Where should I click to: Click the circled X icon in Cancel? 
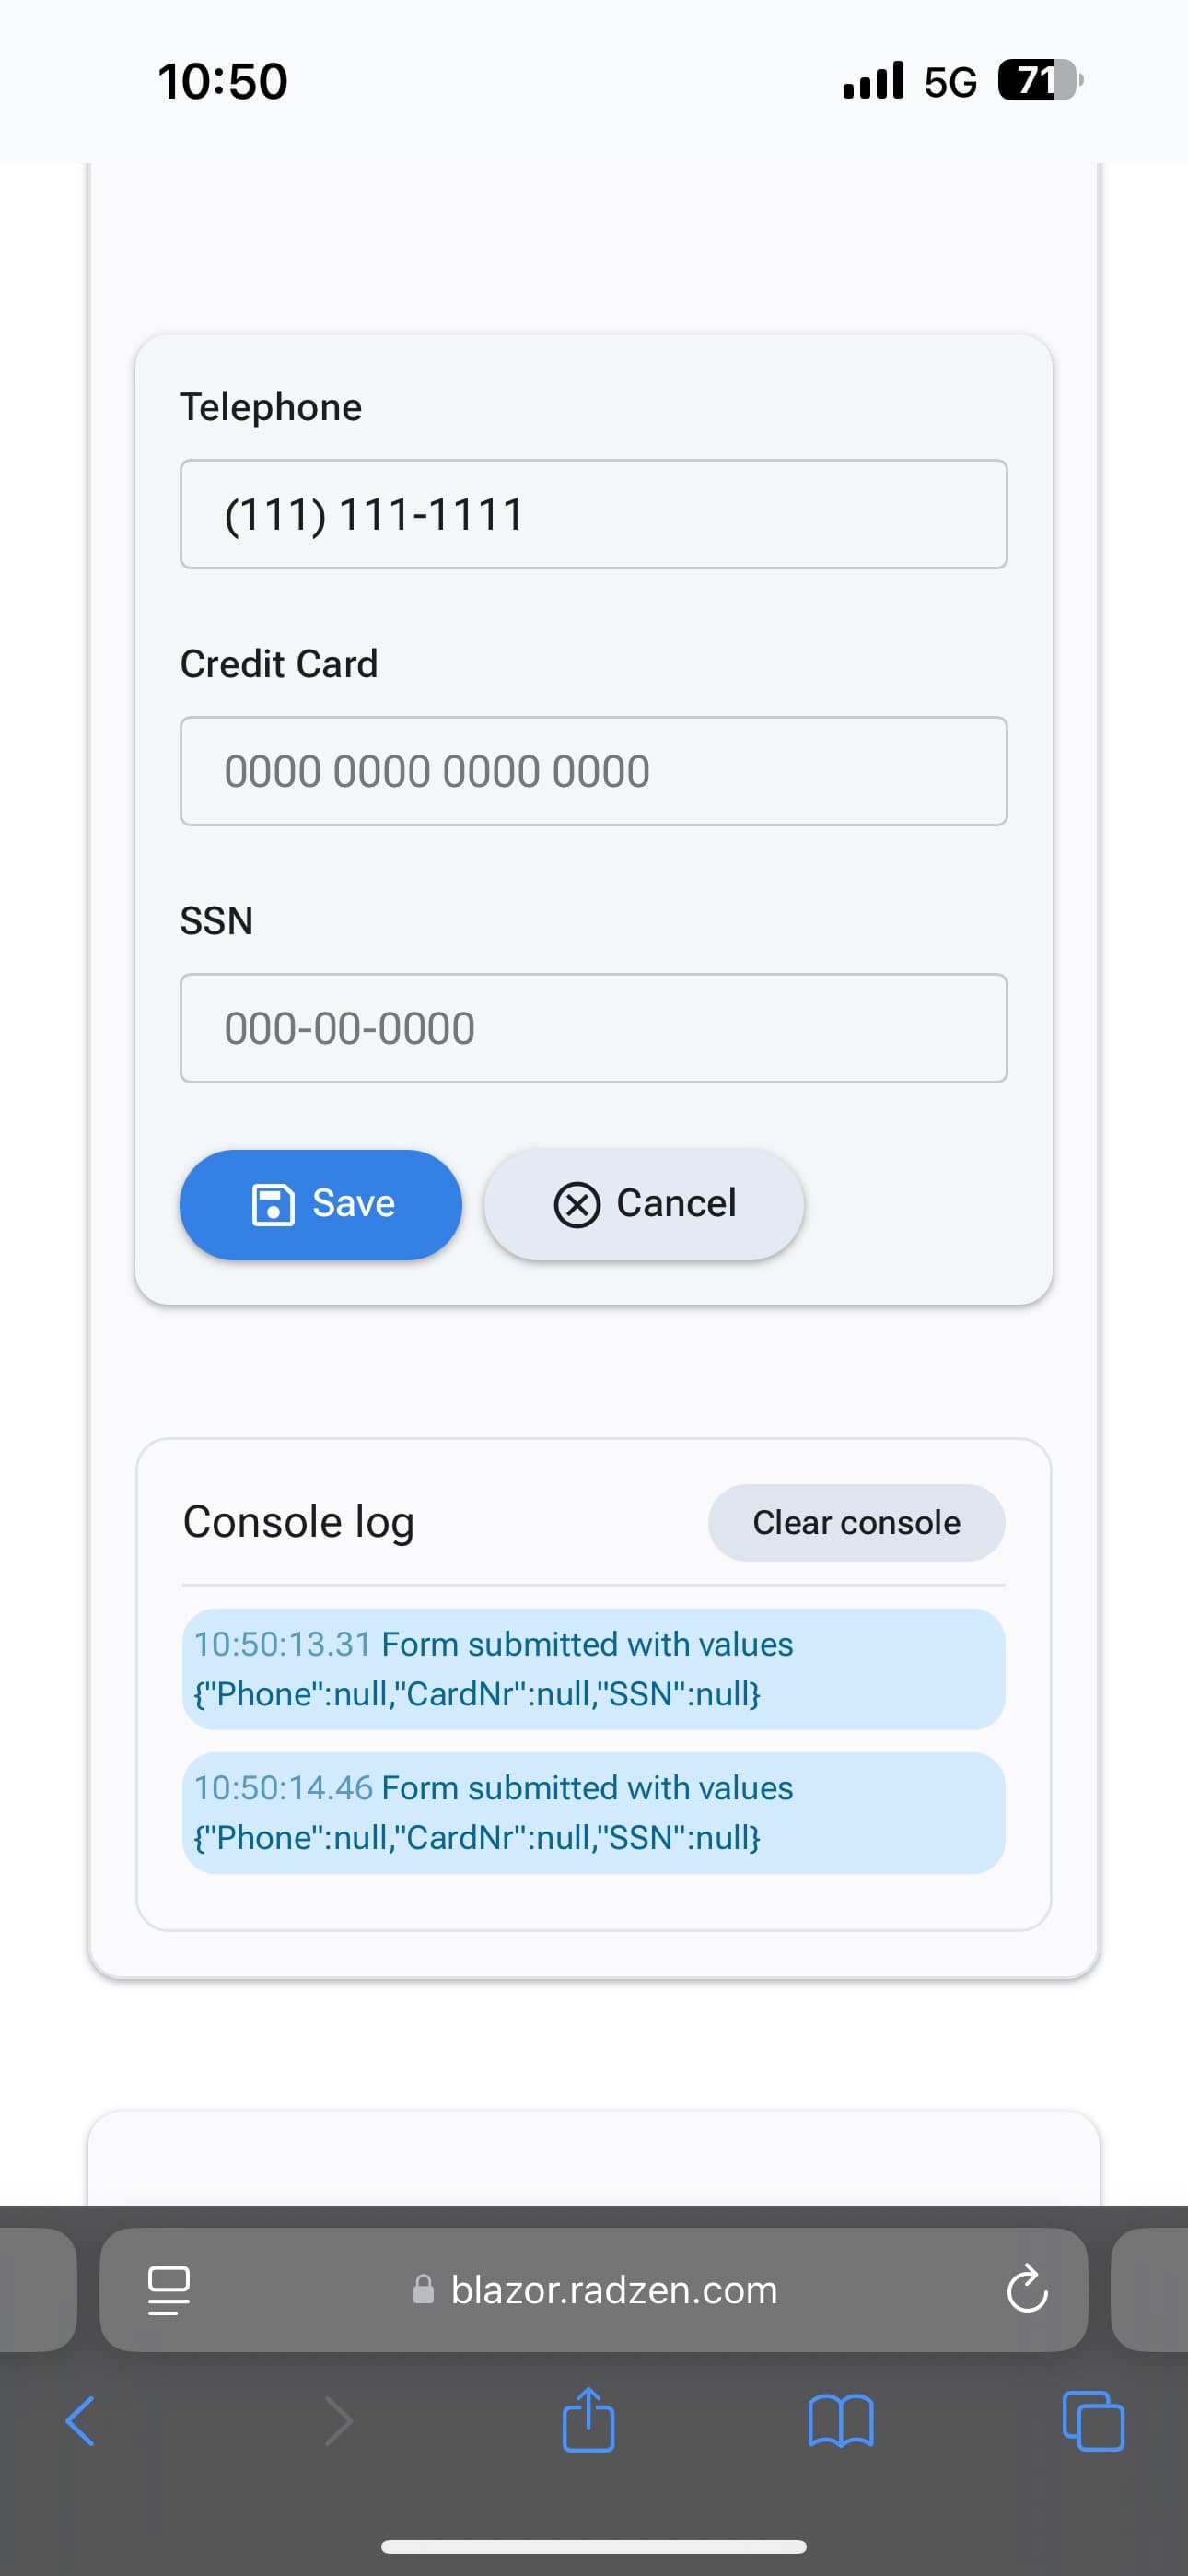point(577,1204)
